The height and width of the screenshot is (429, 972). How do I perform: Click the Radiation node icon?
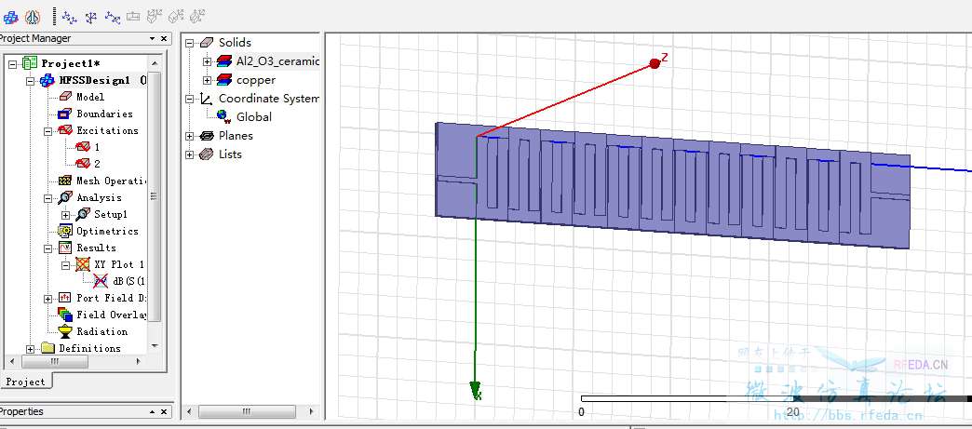65,331
